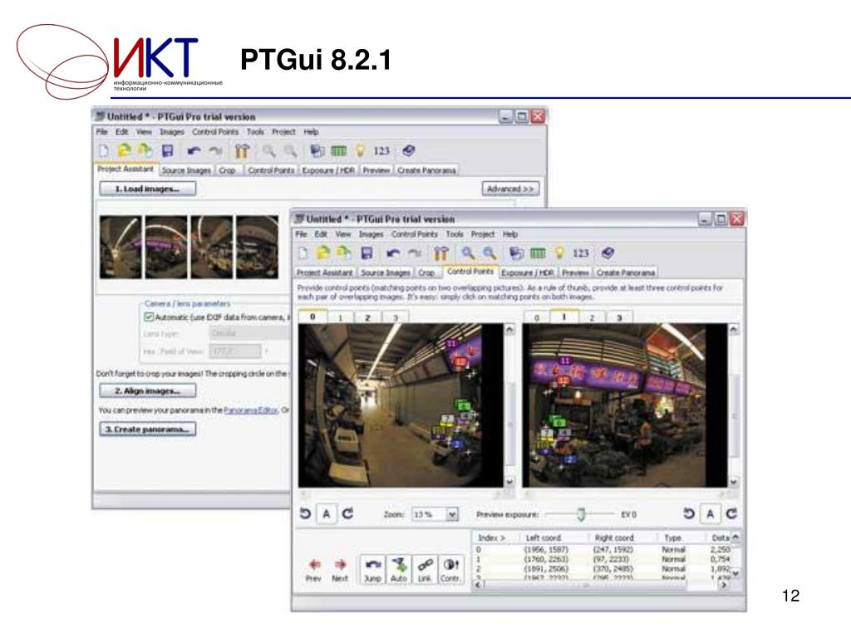Open the Control Points menu in front window
This screenshot has height=638, width=851.
click(x=415, y=234)
